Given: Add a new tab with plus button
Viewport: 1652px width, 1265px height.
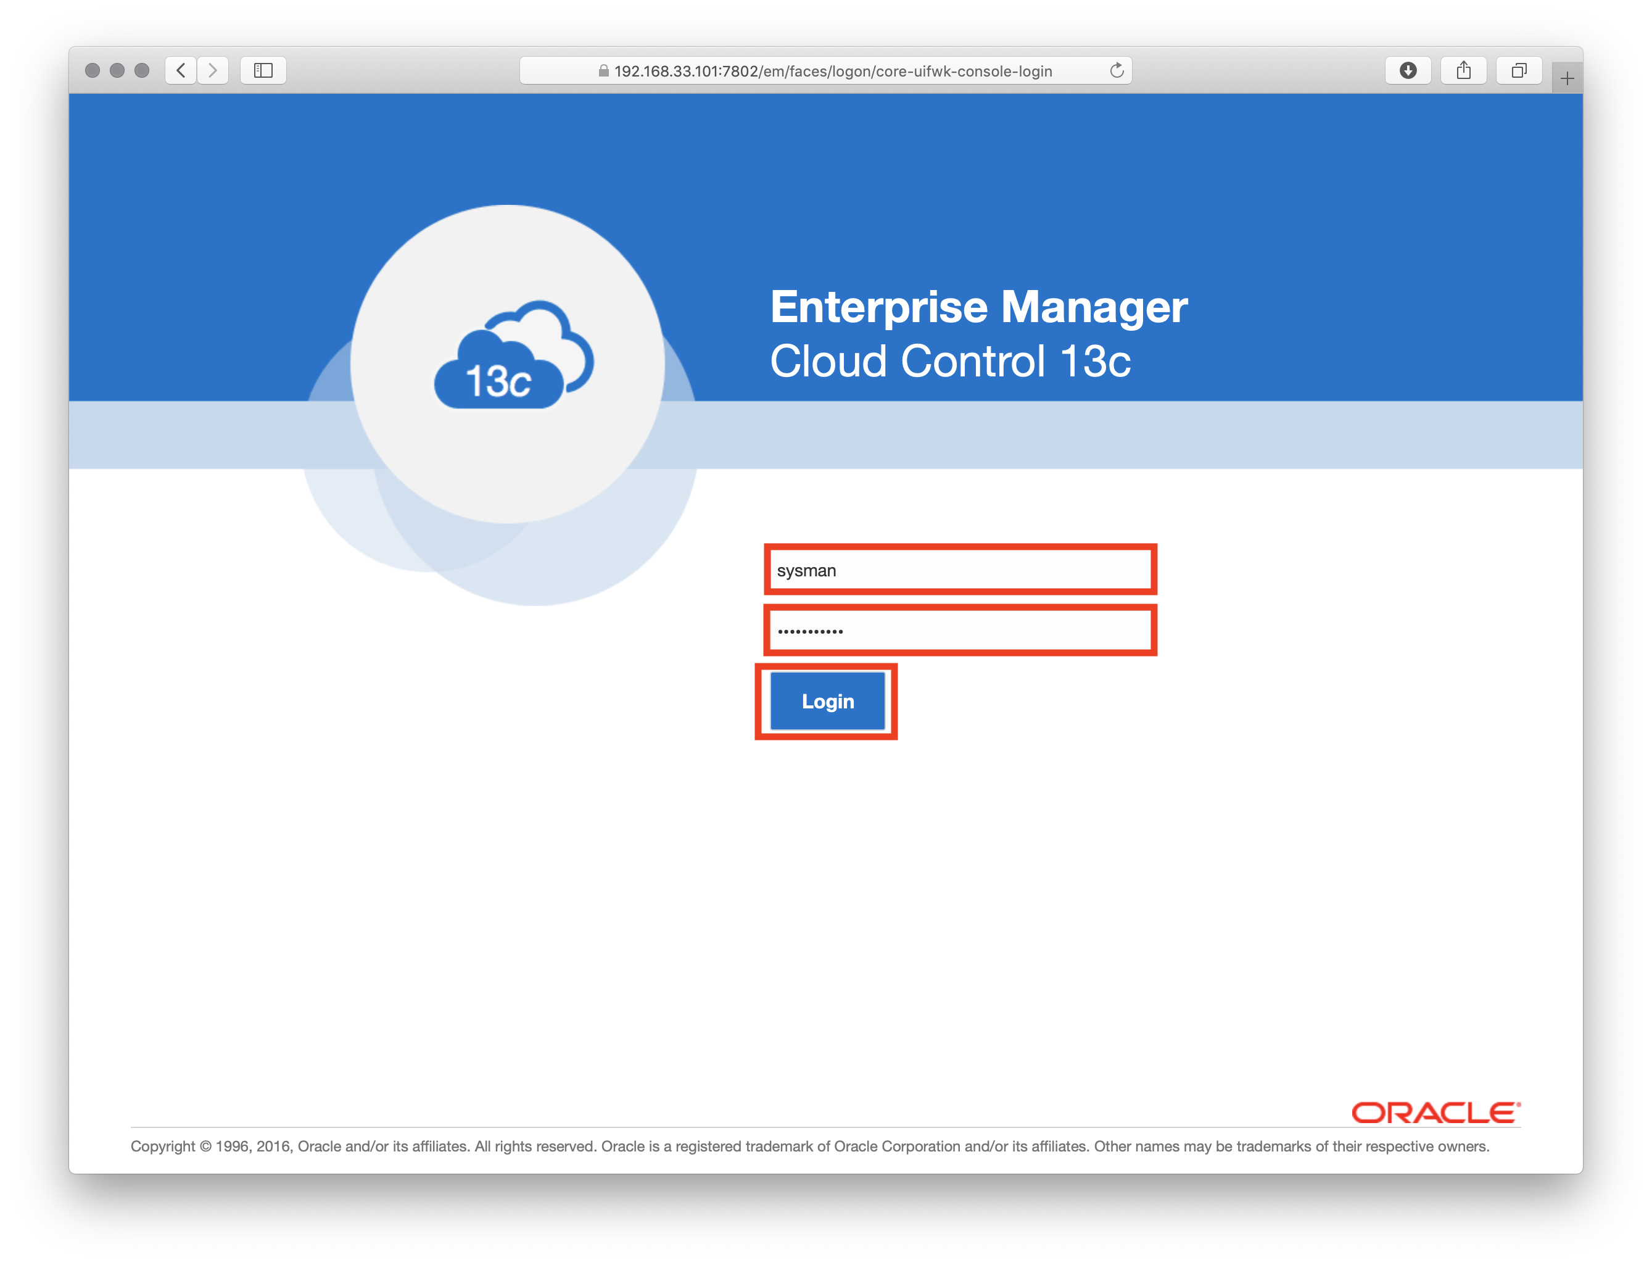Looking at the screenshot, I should (1567, 78).
